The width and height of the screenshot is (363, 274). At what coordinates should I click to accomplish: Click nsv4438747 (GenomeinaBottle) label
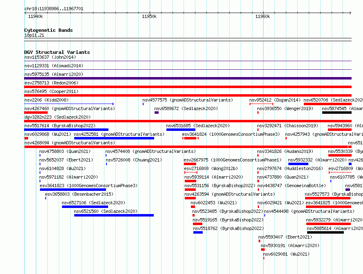[292, 186]
